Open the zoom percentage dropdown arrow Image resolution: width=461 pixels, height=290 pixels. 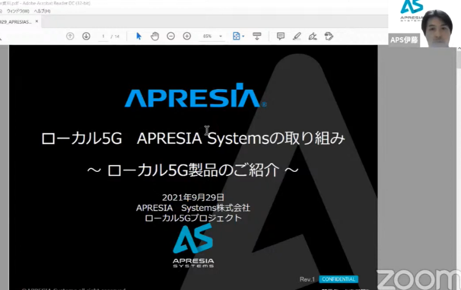click(221, 36)
